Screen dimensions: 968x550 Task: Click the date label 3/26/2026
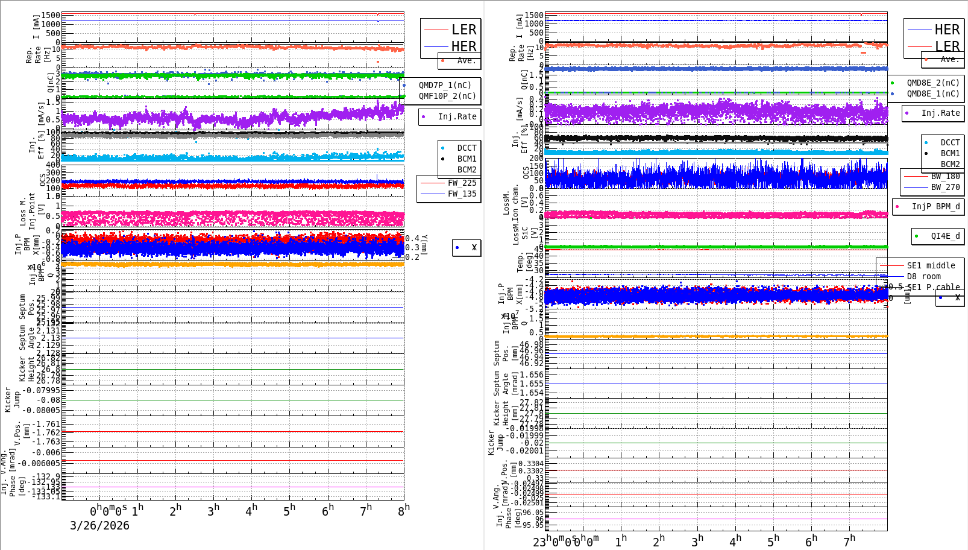(x=99, y=525)
